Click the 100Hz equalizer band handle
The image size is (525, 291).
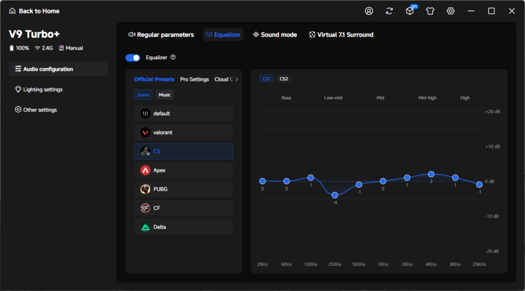pyautogui.click(x=311, y=177)
